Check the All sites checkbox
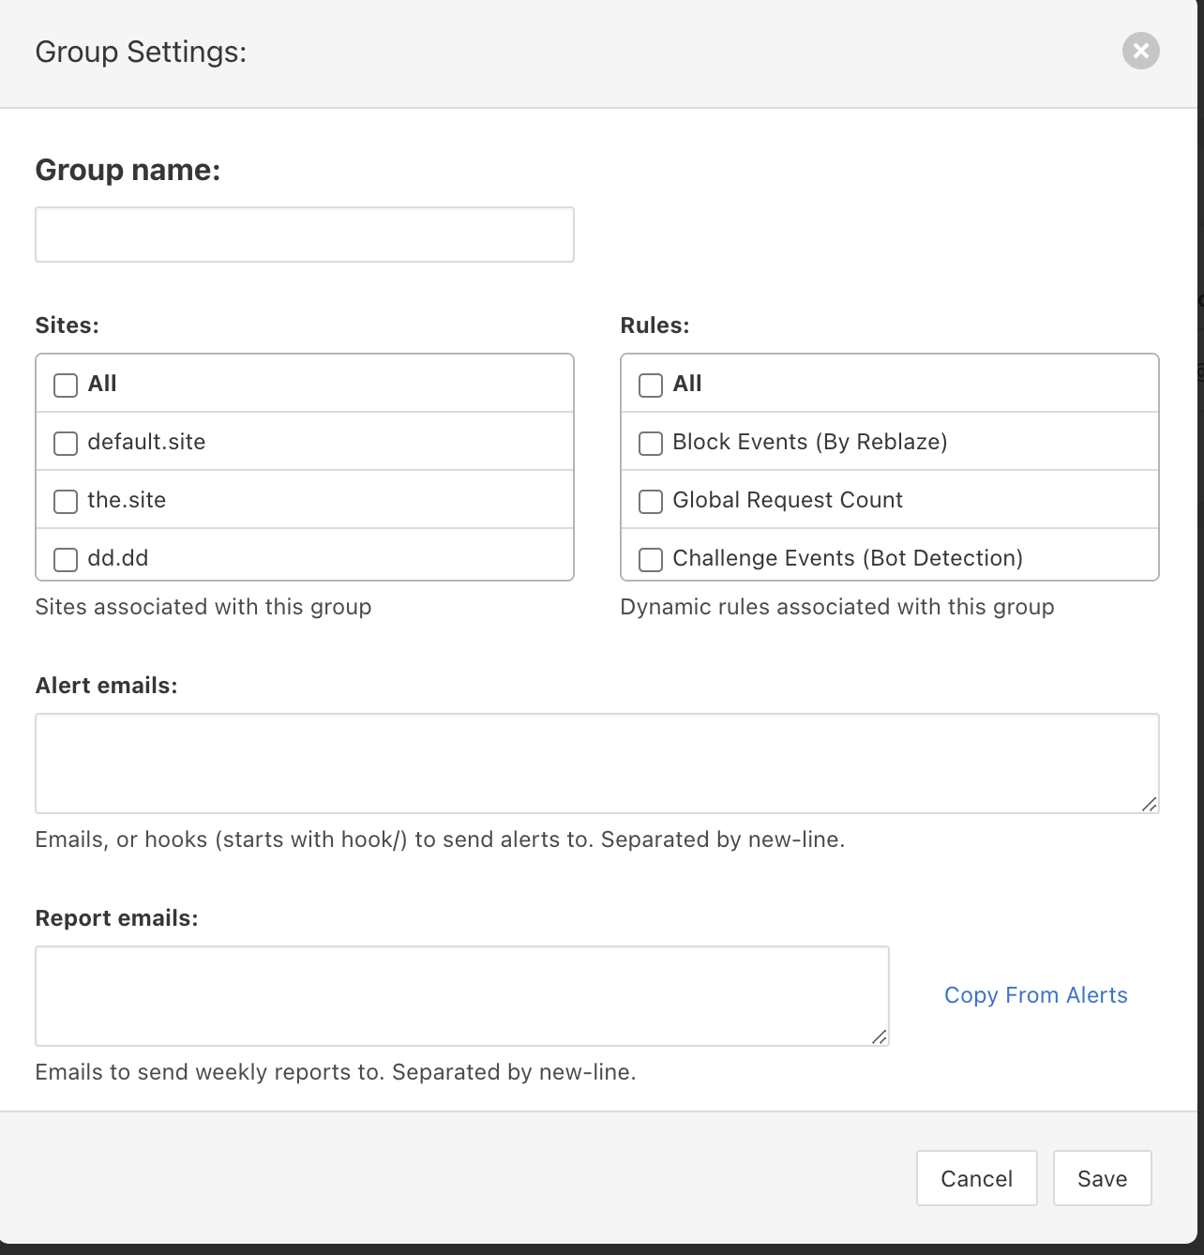Screen dimensions: 1204x1255 click(66, 385)
